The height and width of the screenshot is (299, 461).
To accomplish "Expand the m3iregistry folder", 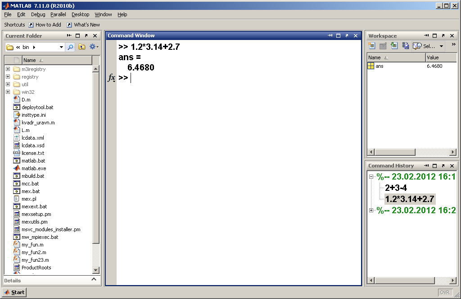I will tap(8, 69).
